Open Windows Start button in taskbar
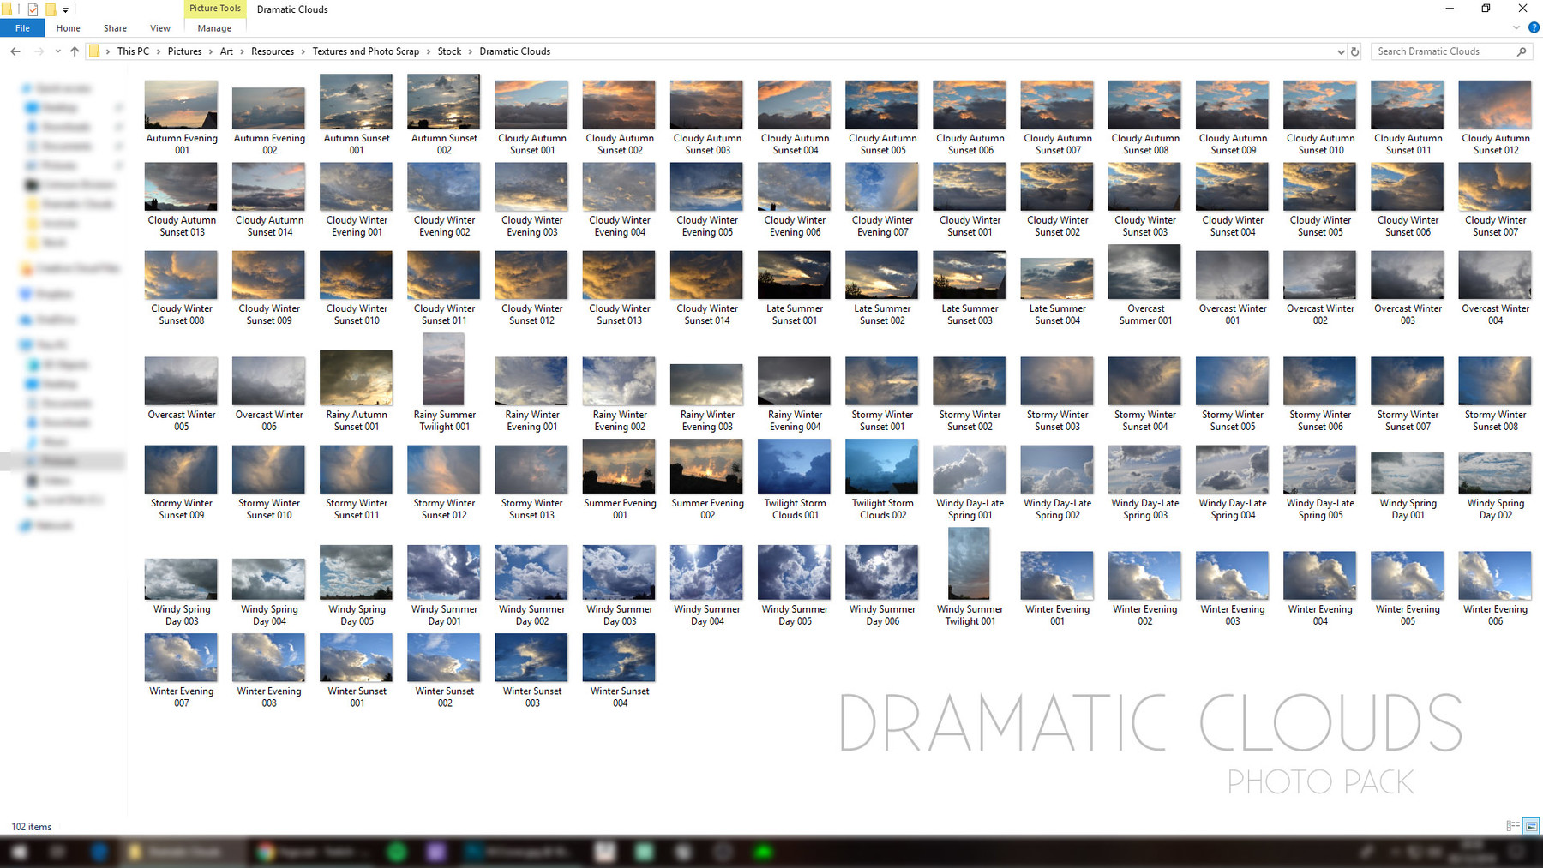This screenshot has height=868, width=1543. [19, 852]
